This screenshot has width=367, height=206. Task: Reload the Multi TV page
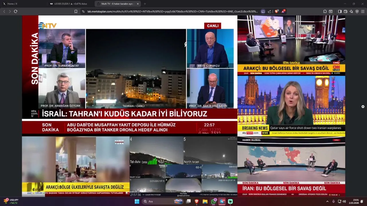15,11
